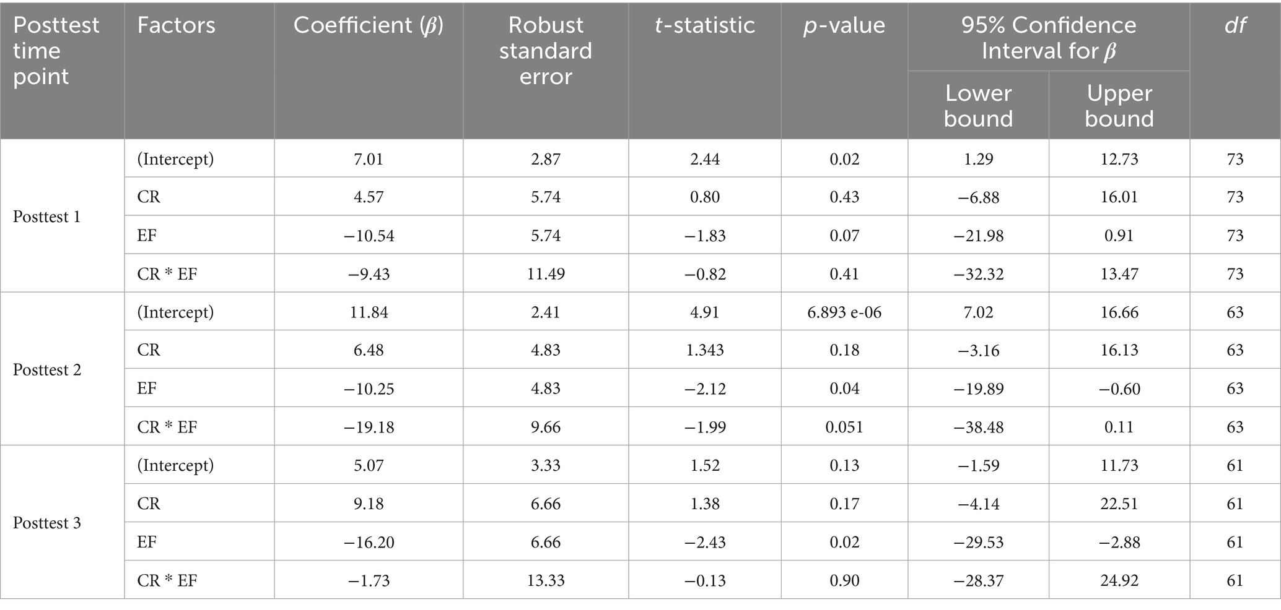The height and width of the screenshot is (610, 1281).
Task: Select the "p-value" column header
Action: pyautogui.click(x=844, y=25)
